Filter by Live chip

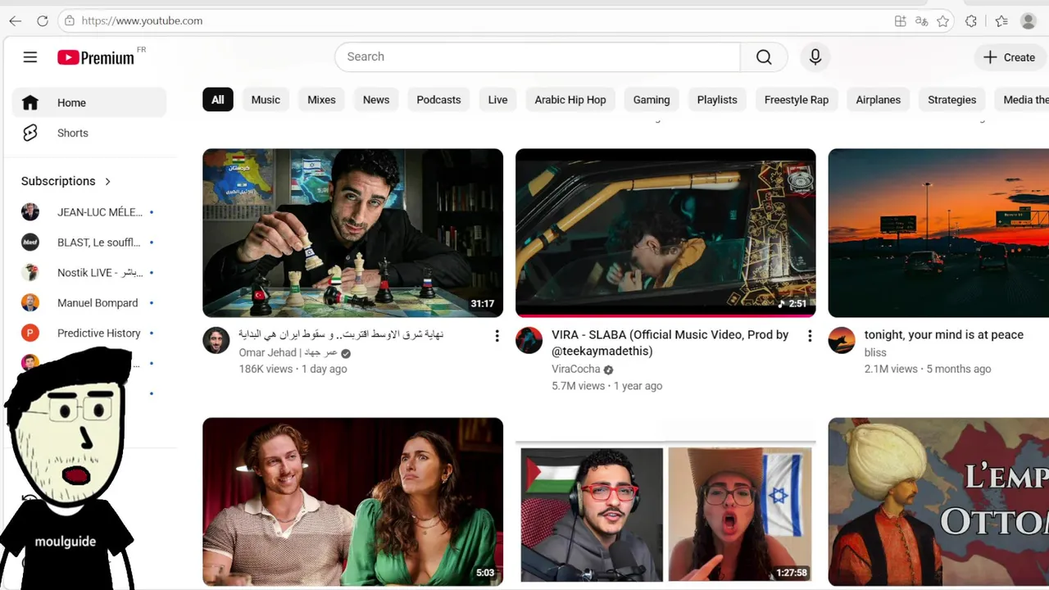498,100
